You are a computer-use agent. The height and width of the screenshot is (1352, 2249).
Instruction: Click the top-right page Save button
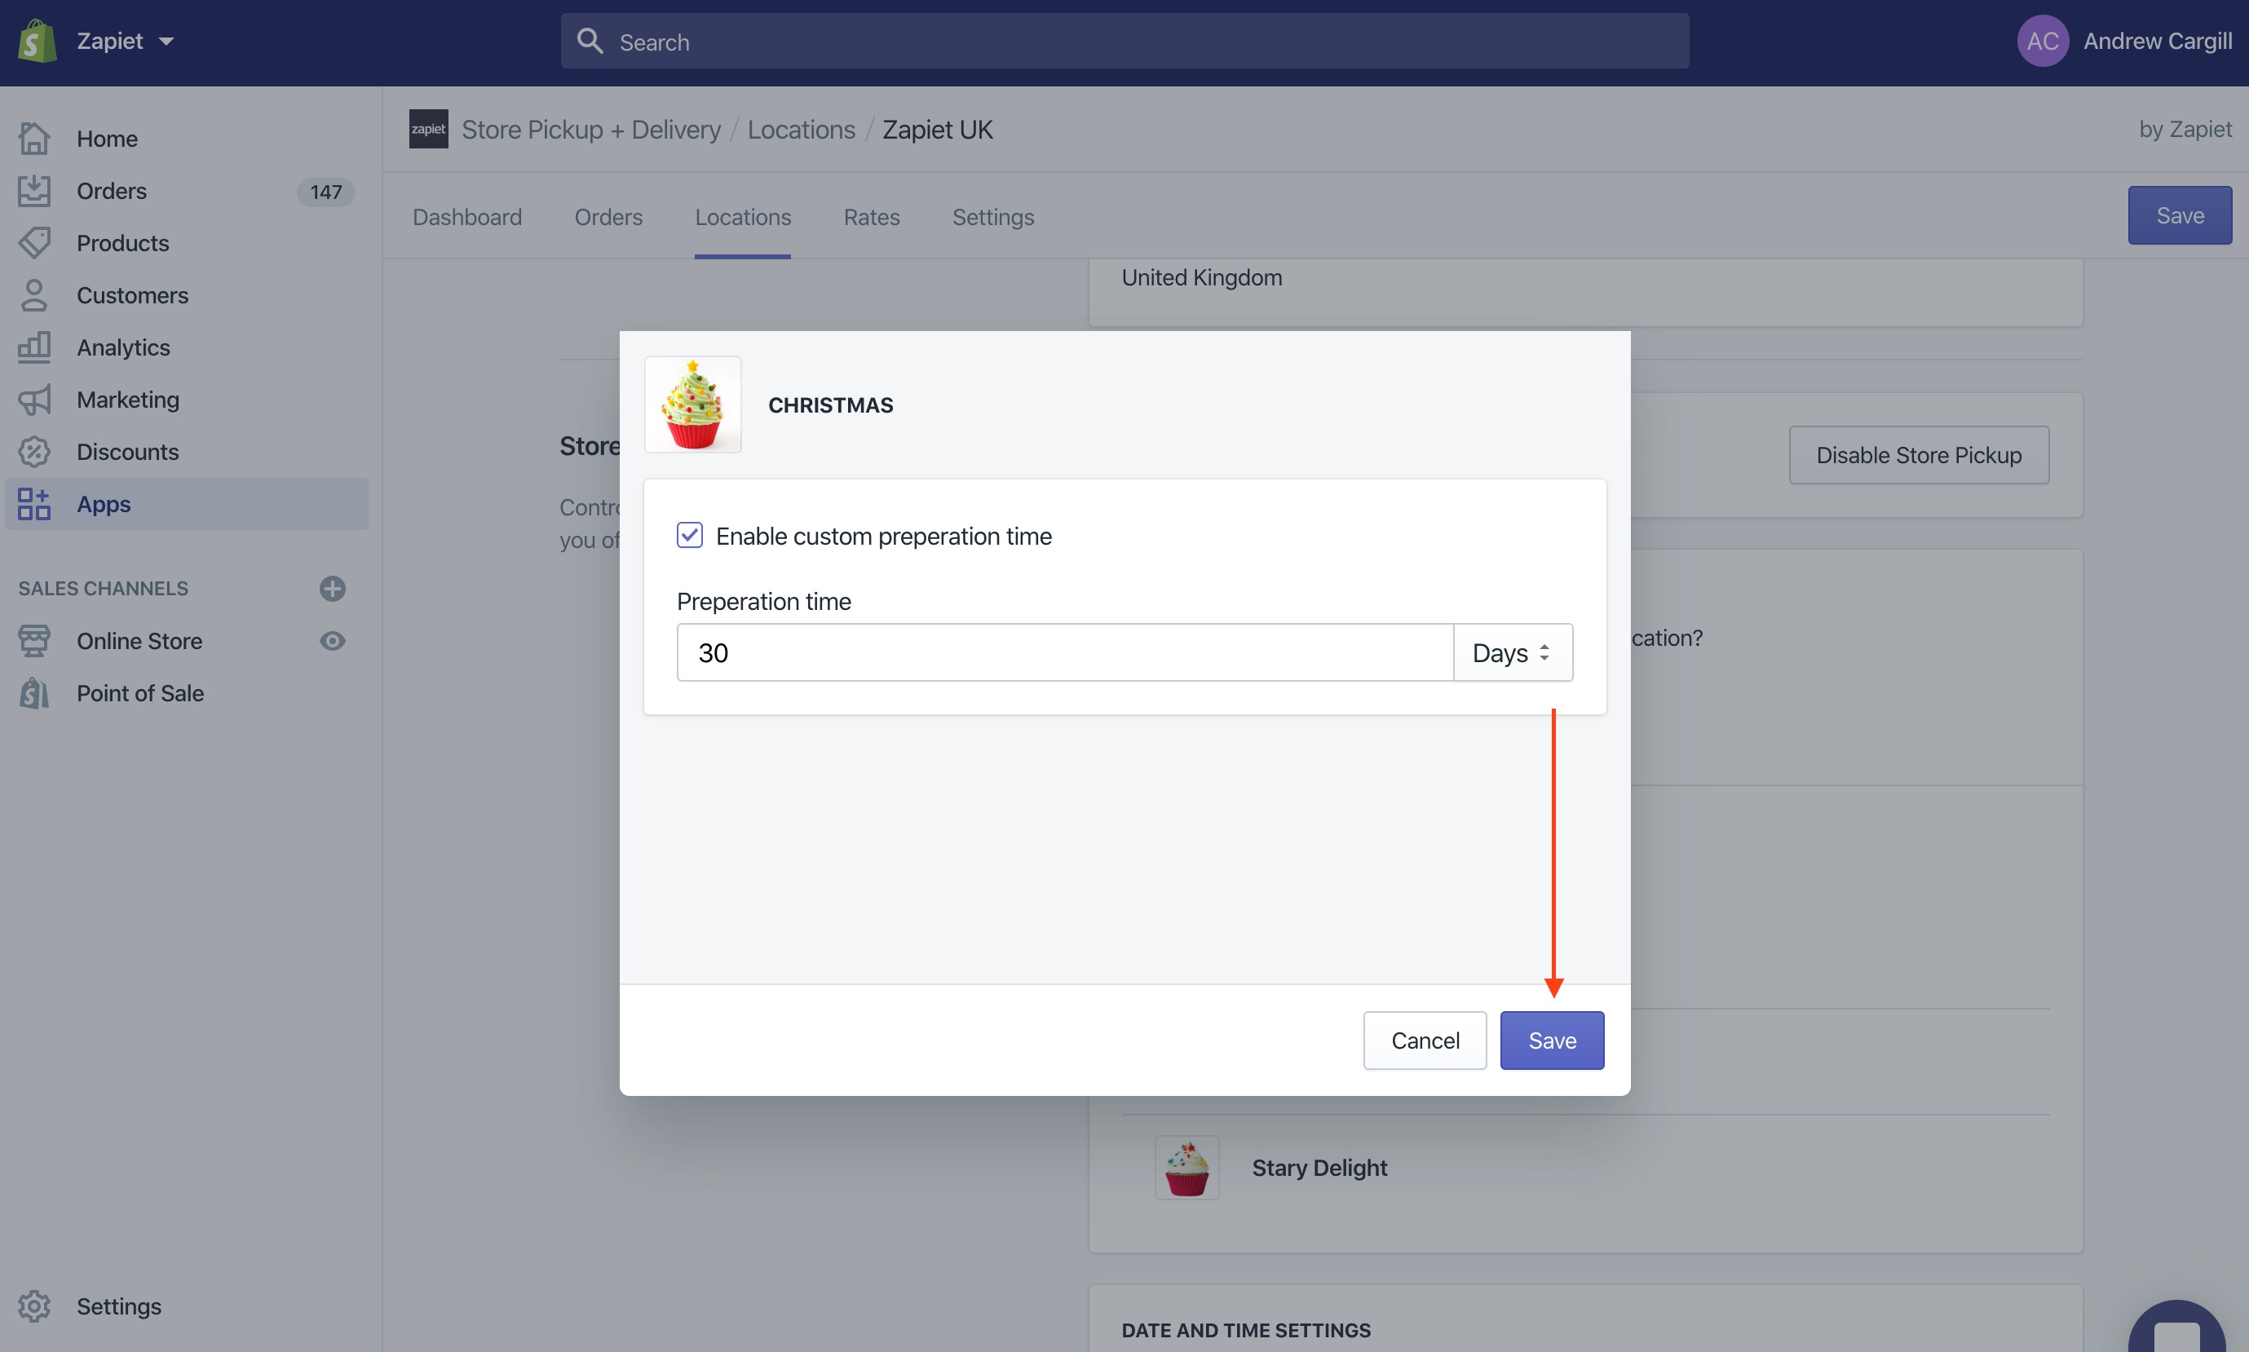point(2180,215)
